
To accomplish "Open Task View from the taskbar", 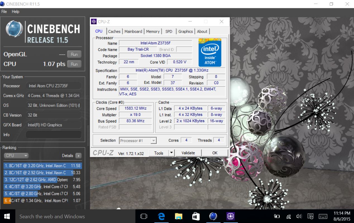I will (144, 216).
